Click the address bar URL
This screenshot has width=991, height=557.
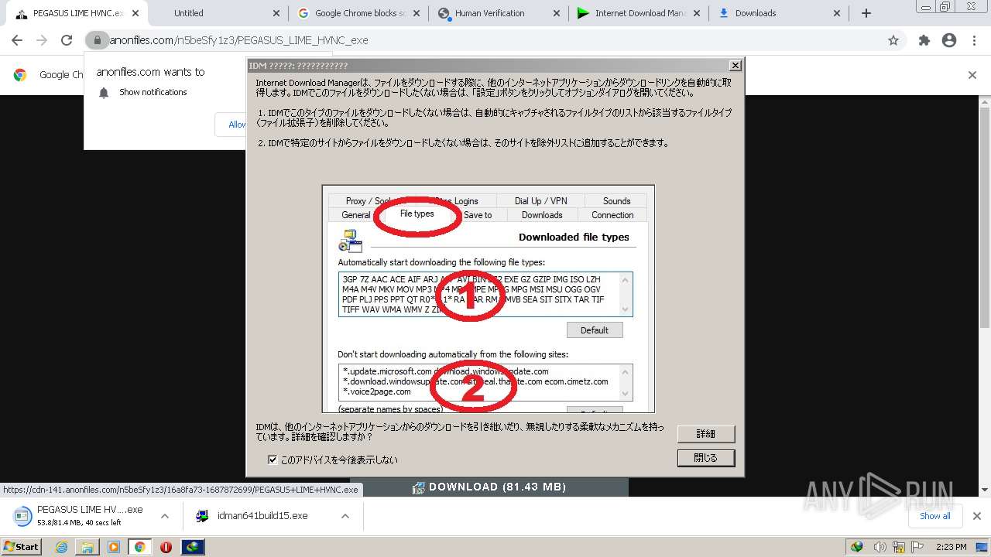[x=238, y=40]
